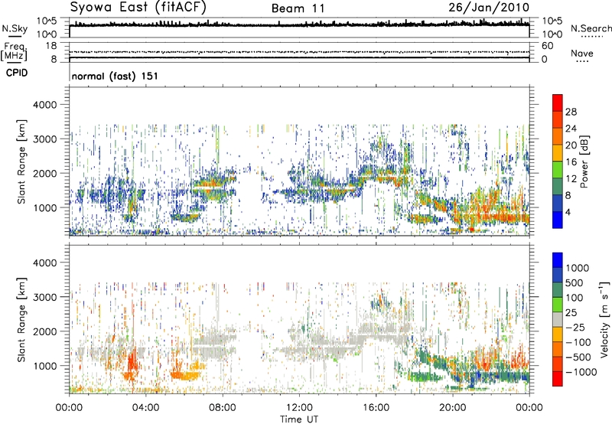Pick the gray −25 to 25 Velocity color segment

pyautogui.click(x=558, y=319)
